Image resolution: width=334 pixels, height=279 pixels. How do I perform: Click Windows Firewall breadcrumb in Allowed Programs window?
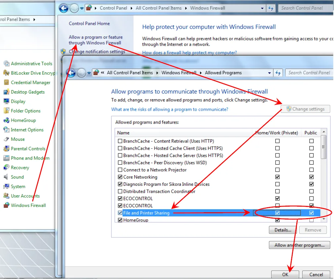point(179,73)
